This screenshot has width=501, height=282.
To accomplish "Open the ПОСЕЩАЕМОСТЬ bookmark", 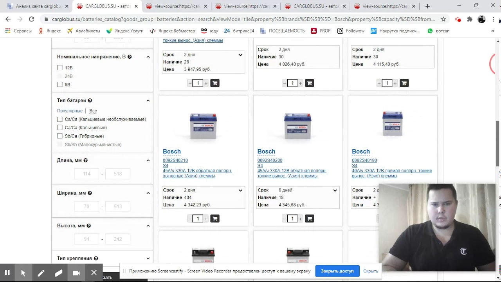I will click(282, 31).
